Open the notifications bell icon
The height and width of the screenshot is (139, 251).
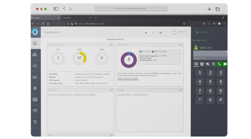pos(153,33)
